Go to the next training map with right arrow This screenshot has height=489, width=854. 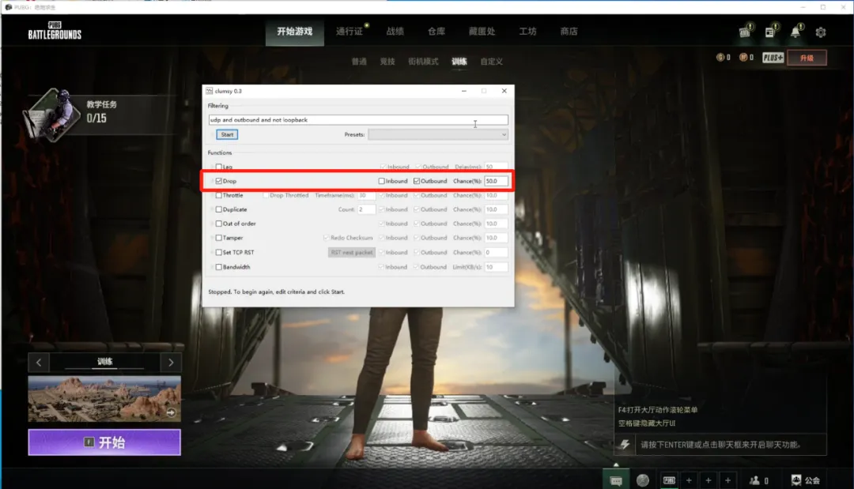(x=171, y=363)
